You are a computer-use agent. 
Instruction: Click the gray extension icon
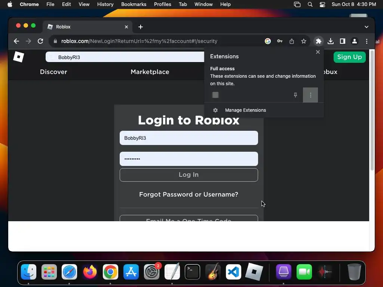[215, 95]
